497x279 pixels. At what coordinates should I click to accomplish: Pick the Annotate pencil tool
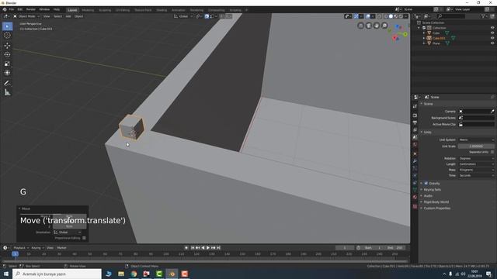pos(7,83)
